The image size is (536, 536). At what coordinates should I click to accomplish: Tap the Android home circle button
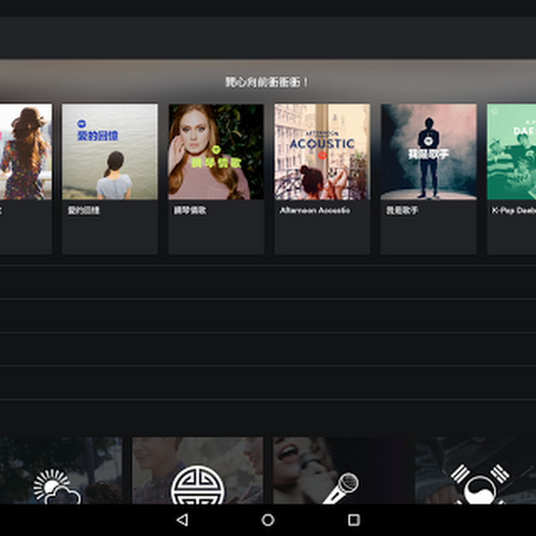[267, 520]
